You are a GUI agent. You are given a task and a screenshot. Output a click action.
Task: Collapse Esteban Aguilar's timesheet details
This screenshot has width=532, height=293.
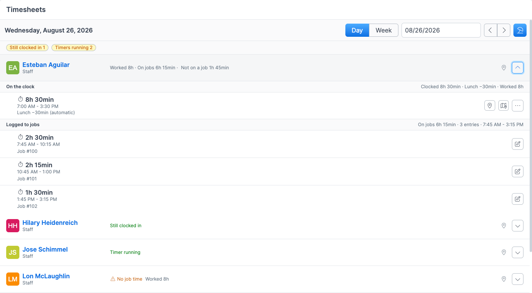pos(518,68)
